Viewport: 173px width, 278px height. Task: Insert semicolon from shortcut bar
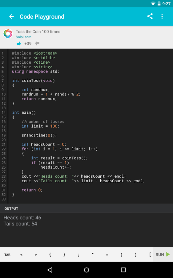[78, 255]
